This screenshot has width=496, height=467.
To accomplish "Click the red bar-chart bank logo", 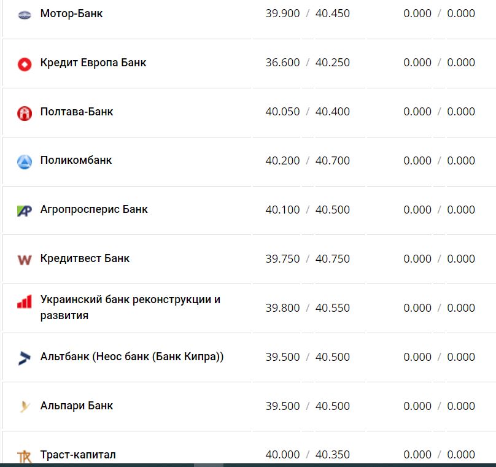I will pos(24,302).
